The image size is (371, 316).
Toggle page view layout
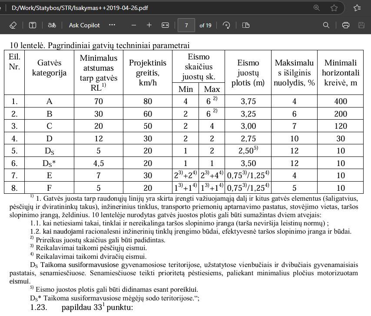point(246,25)
